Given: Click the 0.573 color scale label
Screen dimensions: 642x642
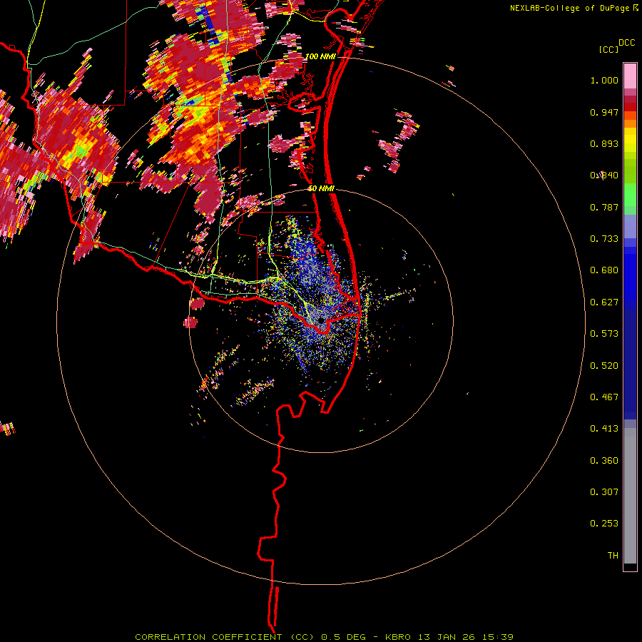Looking at the screenshot, I should click(x=604, y=334).
